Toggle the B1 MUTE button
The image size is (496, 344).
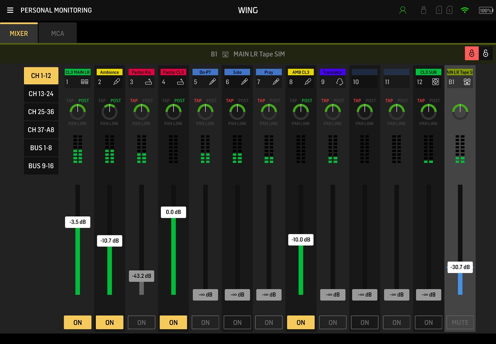[460, 323]
